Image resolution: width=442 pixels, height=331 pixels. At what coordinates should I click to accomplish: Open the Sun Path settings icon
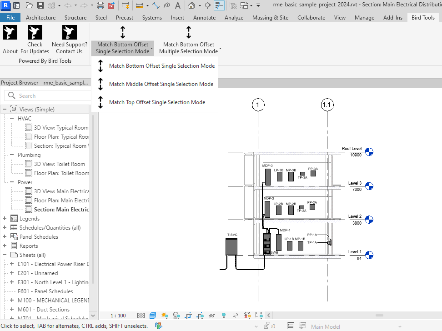[x=164, y=315]
